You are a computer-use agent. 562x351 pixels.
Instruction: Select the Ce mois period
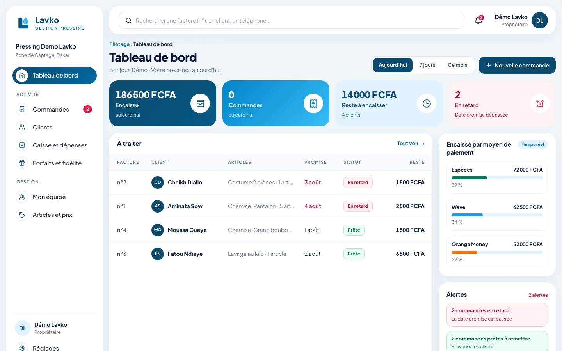(x=457, y=65)
